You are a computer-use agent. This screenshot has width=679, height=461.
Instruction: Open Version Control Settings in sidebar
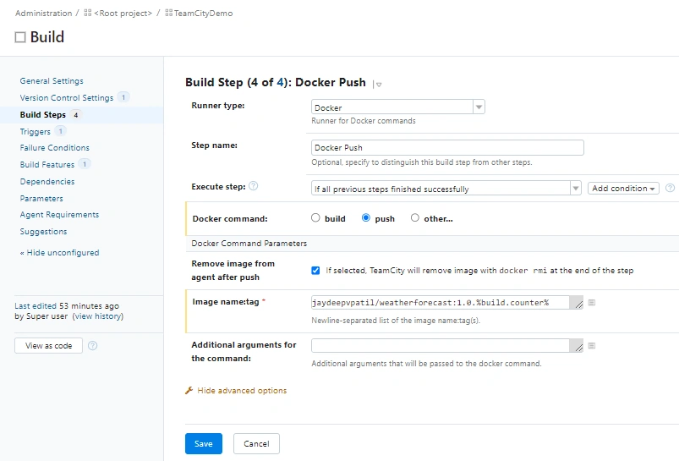tap(67, 98)
